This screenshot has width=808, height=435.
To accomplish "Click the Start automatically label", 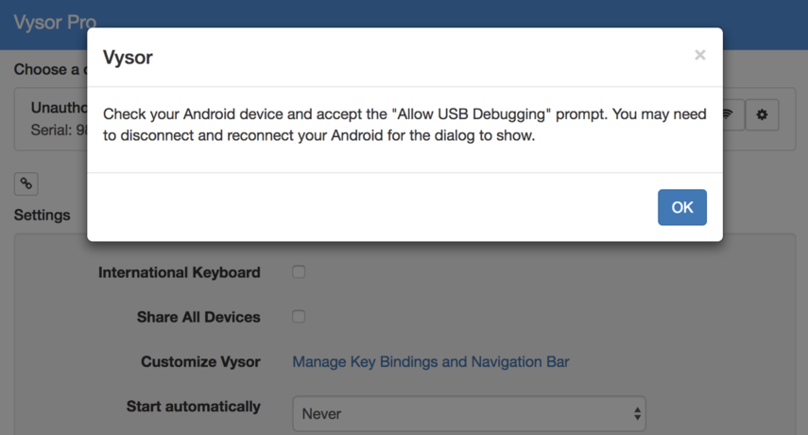I will click(193, 407).
